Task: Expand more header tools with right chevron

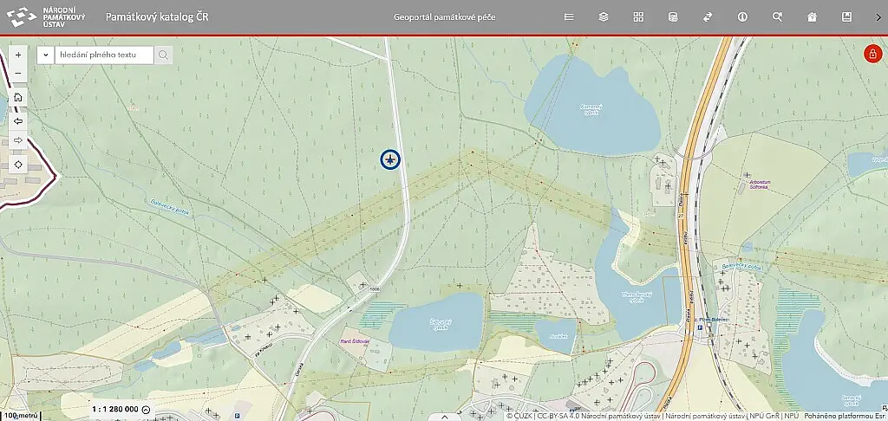Action: tap(878, 17)
